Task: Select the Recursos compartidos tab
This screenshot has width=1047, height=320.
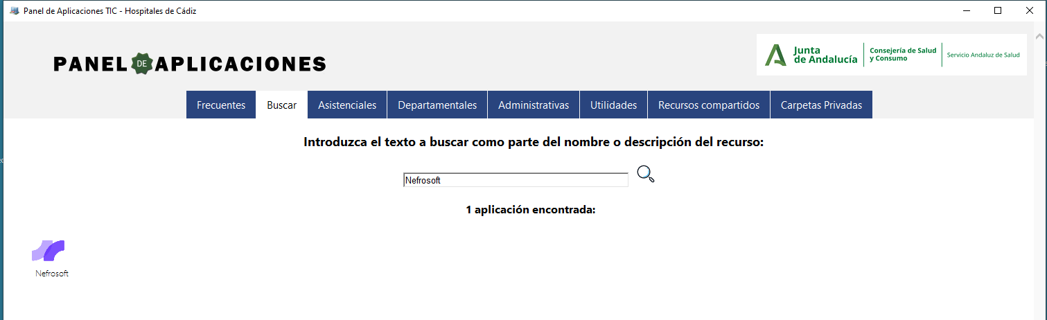Action: click(x=709, y=105)
